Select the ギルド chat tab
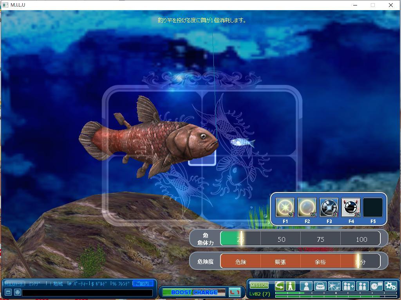The image size is (401, 300). [101, 284]
